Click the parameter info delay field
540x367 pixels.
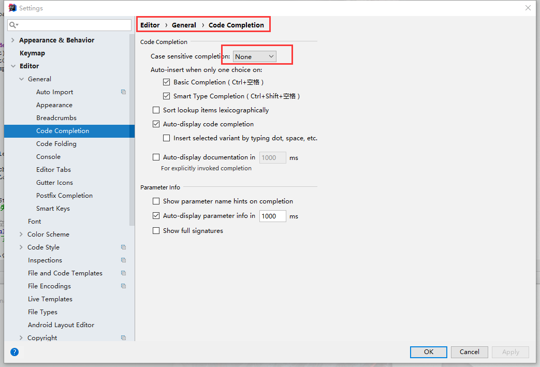273,216
